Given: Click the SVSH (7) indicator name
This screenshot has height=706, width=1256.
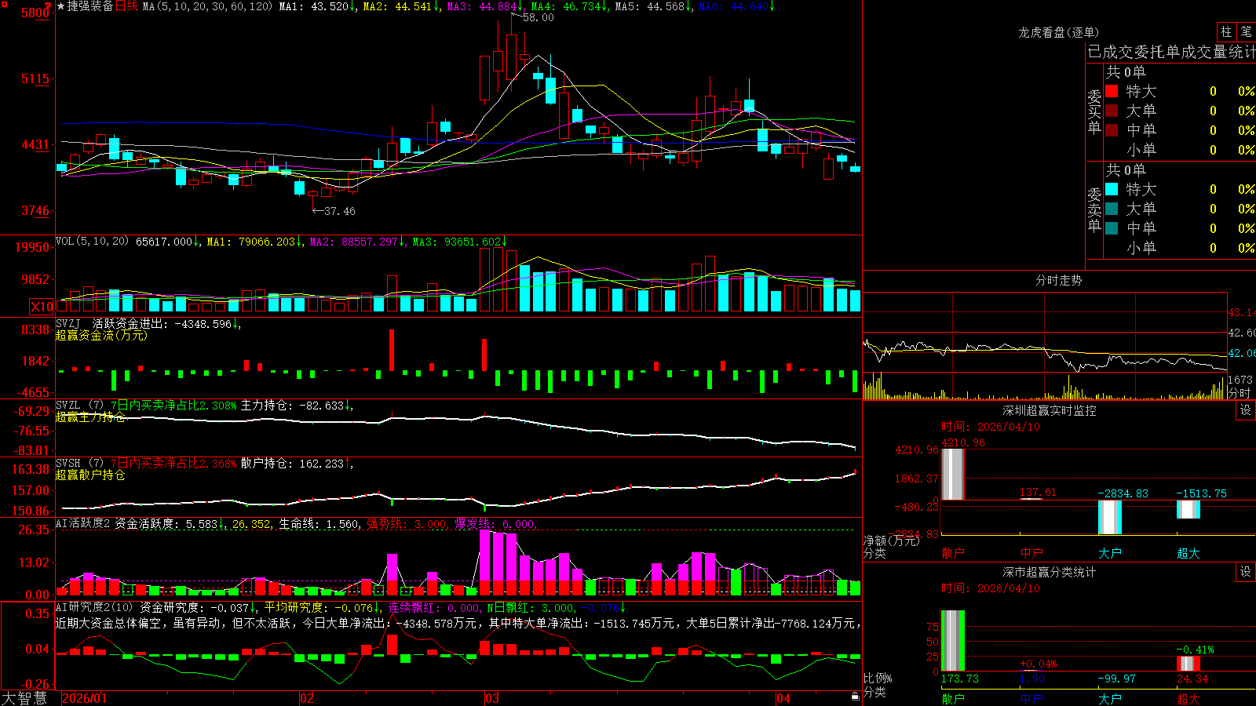Looking at the screenshot, I should pyautogui.click(x=79, y=464).
